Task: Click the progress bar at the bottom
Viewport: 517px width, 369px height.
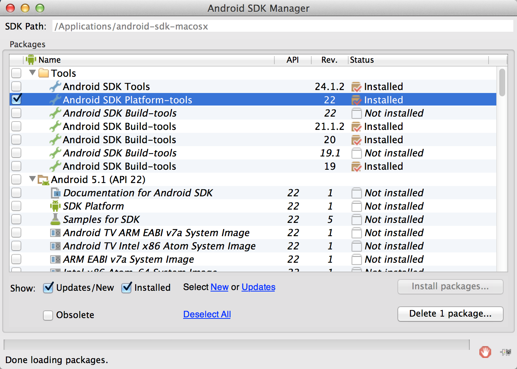Action: coord(236,345)
